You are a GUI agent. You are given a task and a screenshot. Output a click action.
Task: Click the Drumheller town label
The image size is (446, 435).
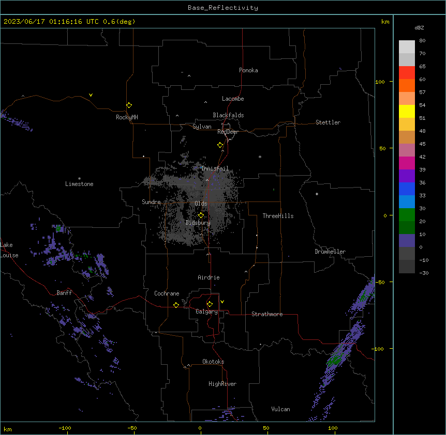[330, 252]
